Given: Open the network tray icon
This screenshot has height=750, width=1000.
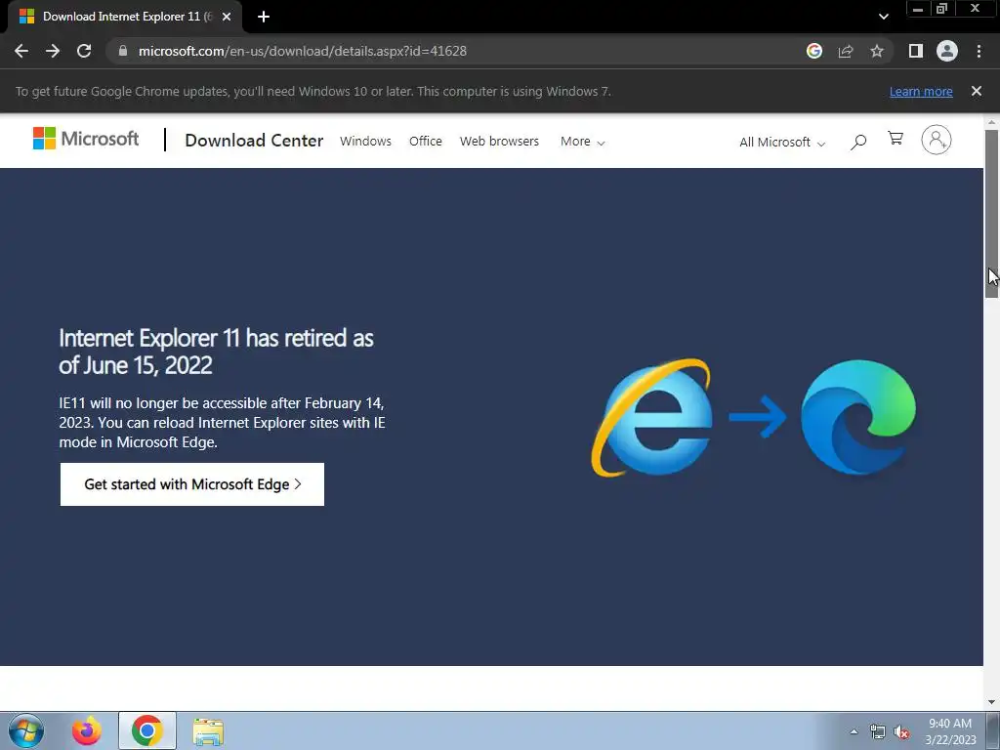Looking at the screenshot, I should pos(878,732).
